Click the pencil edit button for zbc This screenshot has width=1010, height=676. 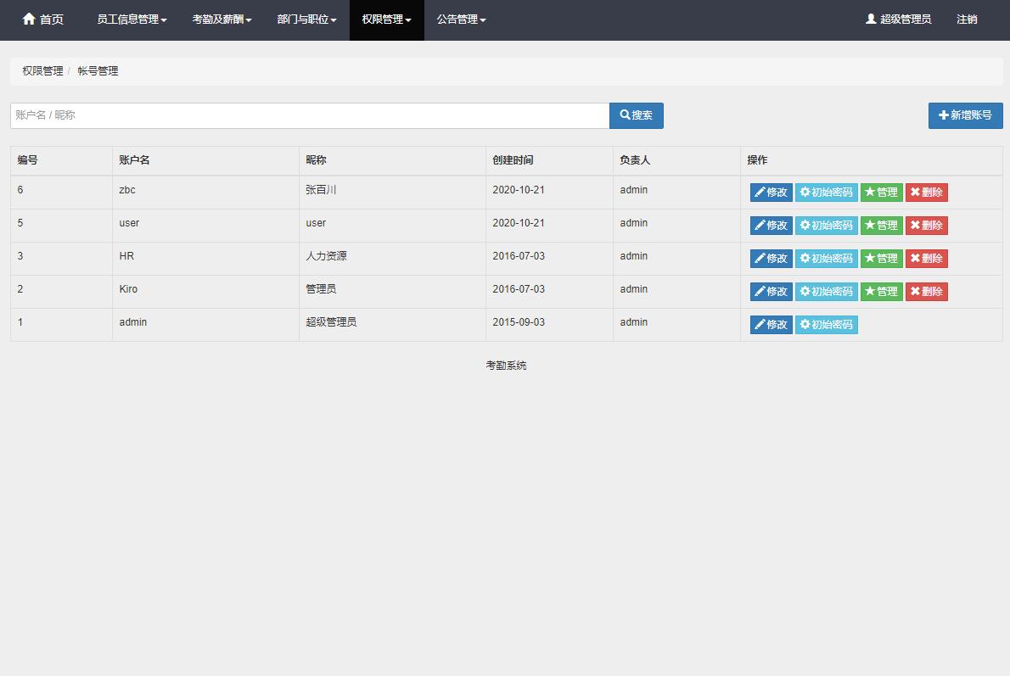(771, 193)
